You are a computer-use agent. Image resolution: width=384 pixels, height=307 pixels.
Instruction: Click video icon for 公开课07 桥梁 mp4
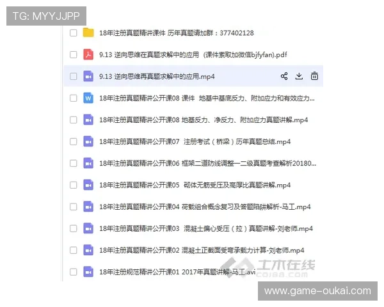tap(88, 141)
